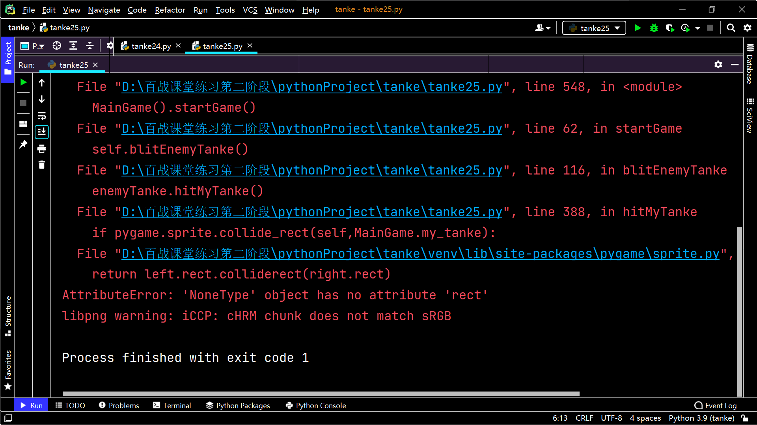This screenshot has width=757, height=425.
Task: Print the console output
Action: (42, 148)
